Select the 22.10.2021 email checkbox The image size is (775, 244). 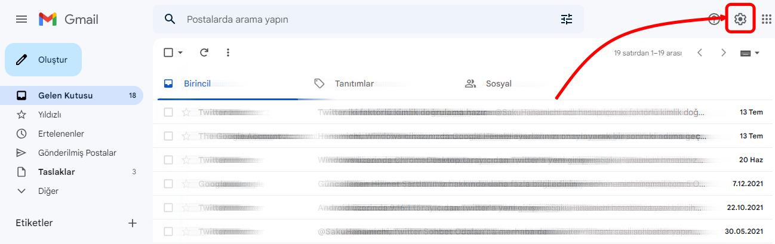click(x=168, y=208)
